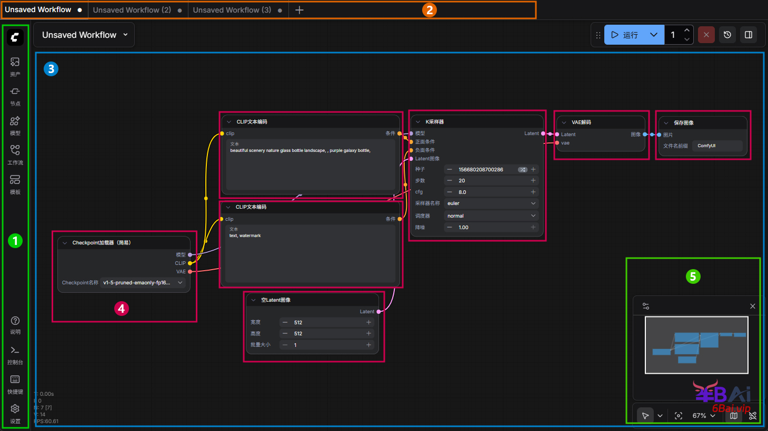Open the 资产 (Assets) sidebar panel
Viewport: 768px width, 431px height.
coord(15,66)
